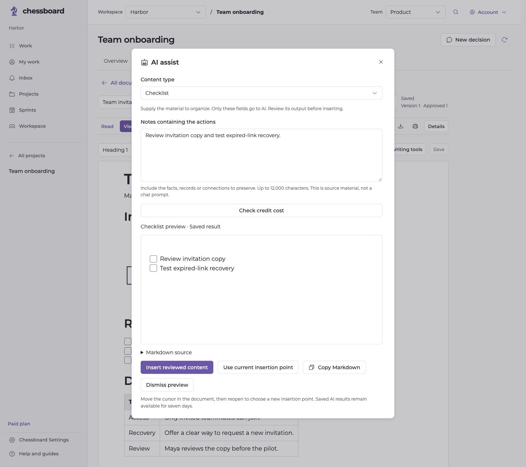
Task: Open Help and guides
Action: (x=34, y=454)
